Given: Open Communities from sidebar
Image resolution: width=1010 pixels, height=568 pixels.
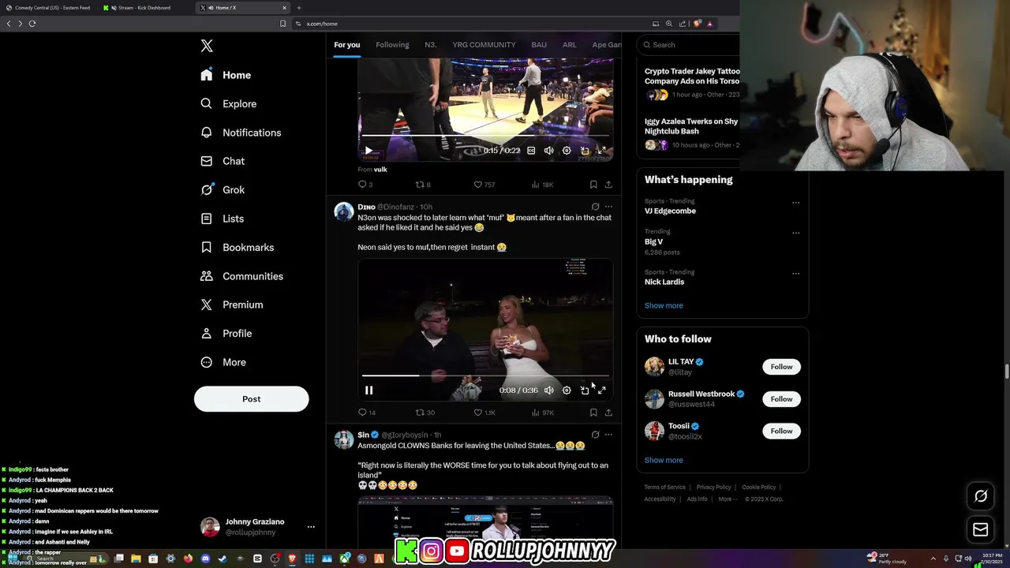Looking at the screenshot, I should [x=241, y=276].
